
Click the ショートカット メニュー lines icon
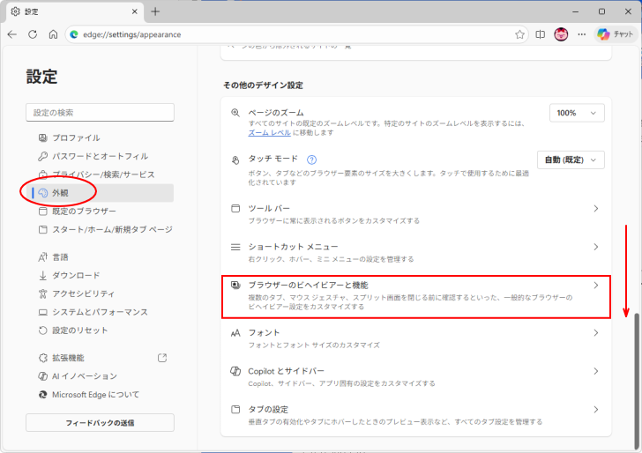pos(235,247)
